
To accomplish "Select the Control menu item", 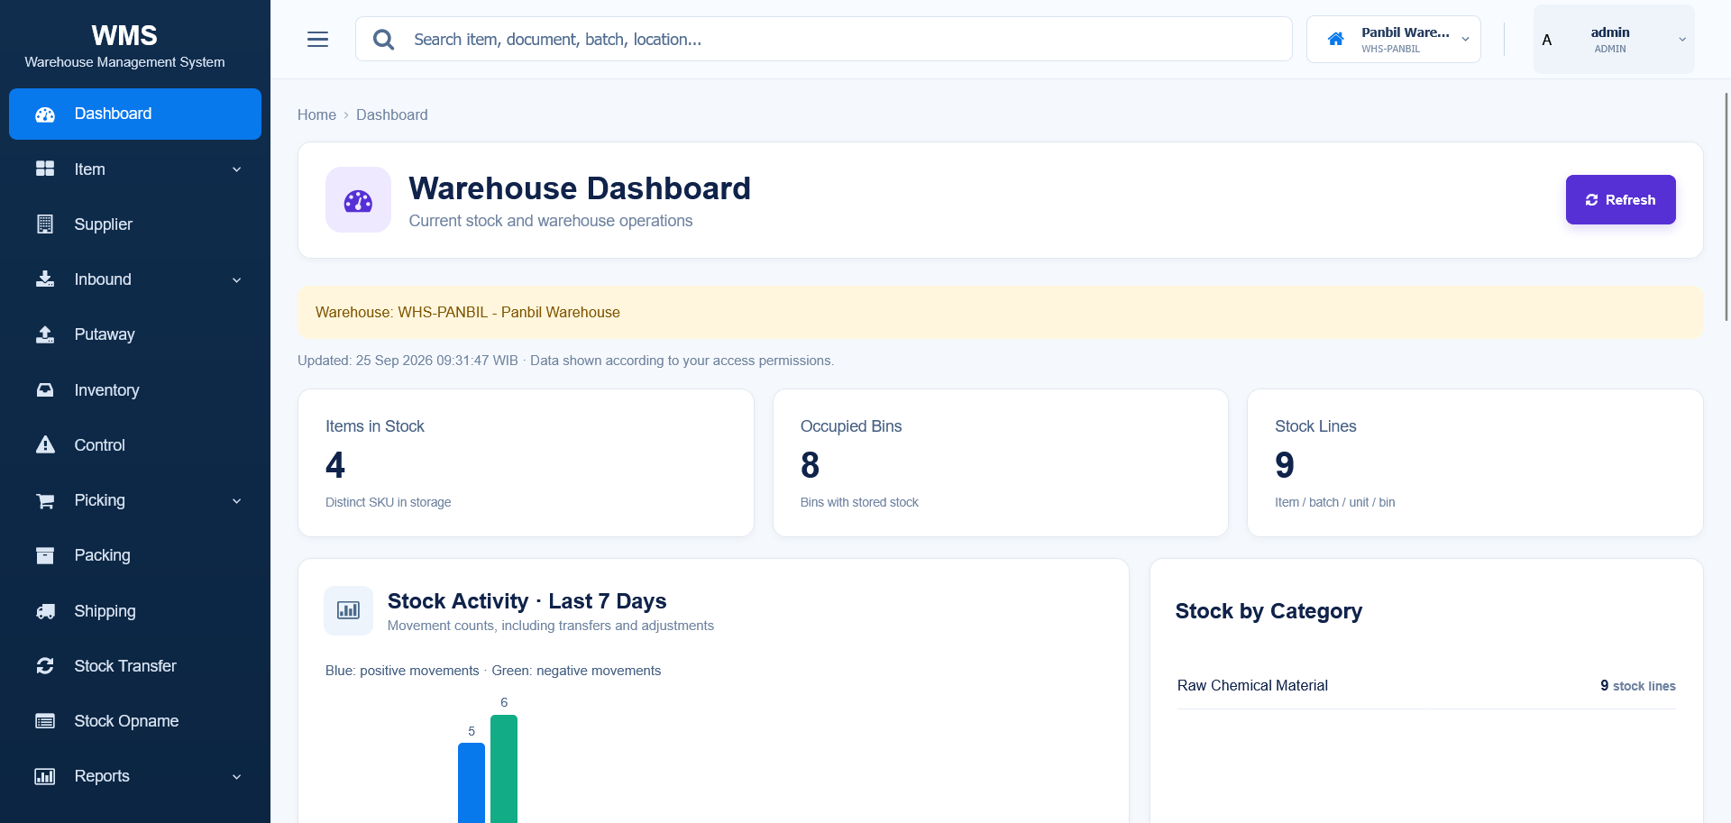I will point(135,445).
